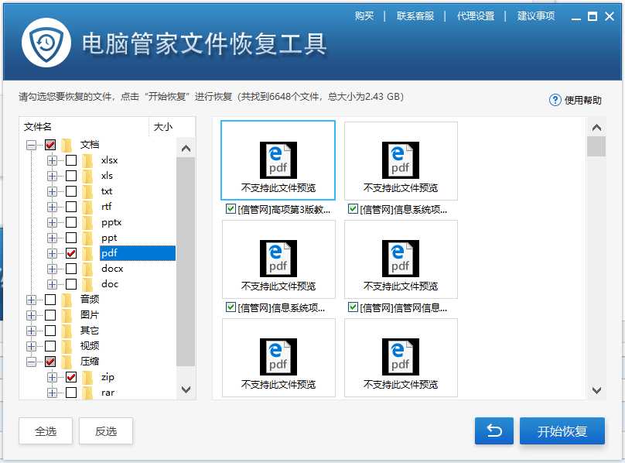This screenshot has height=463, width=625.
Task: Click the 全选 button
Action: [46, 431]
